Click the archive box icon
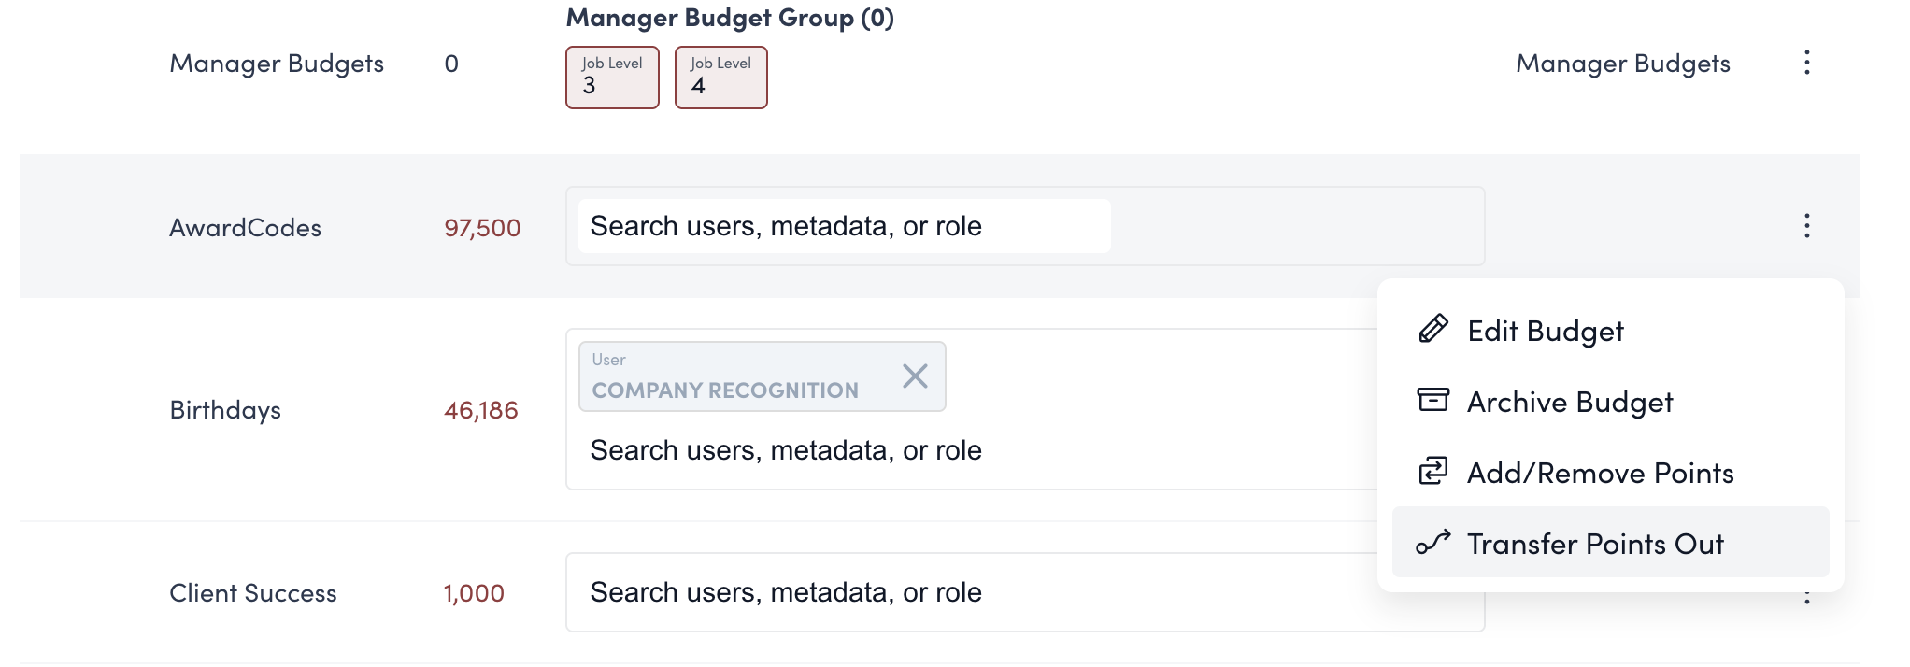The height and width of the screenshot is (667, 1910). (1432, 401)
